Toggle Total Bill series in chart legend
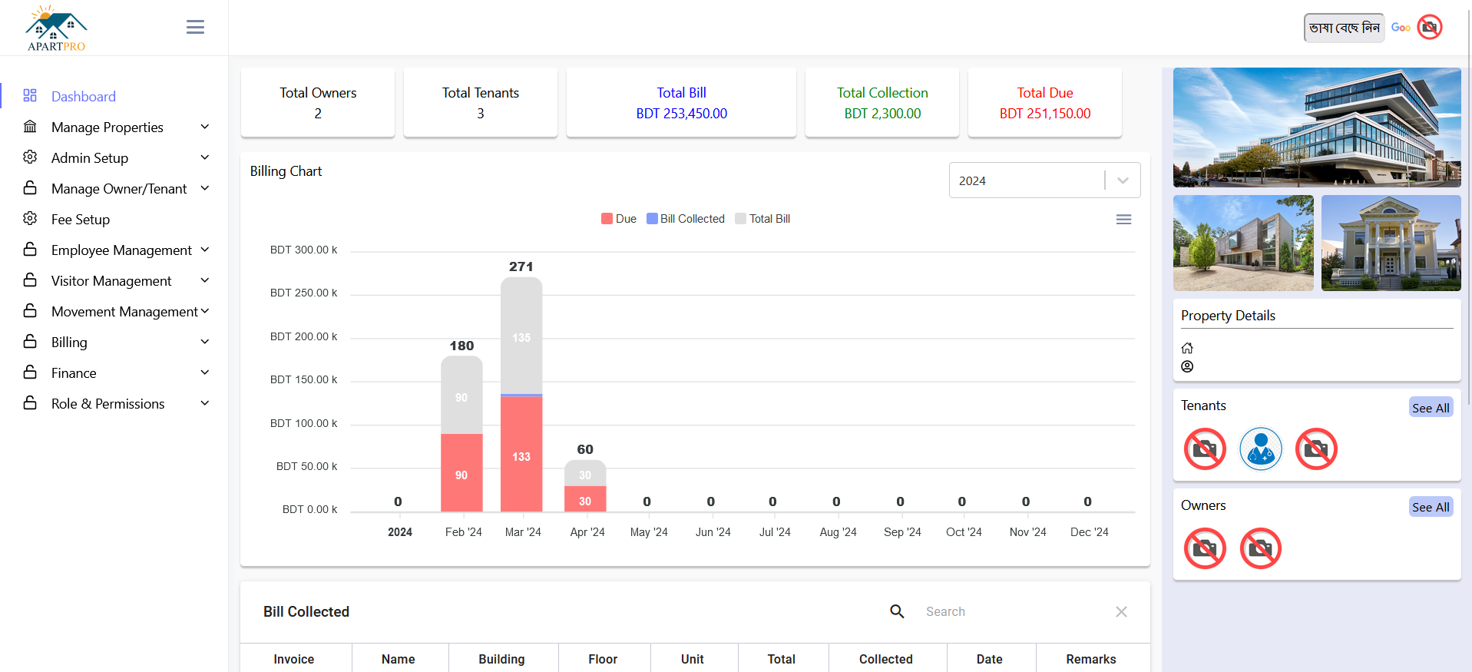 pyautogui.click(x=762, y=219)
